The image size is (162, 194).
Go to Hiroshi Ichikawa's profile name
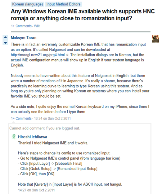[x=32, y=137]
